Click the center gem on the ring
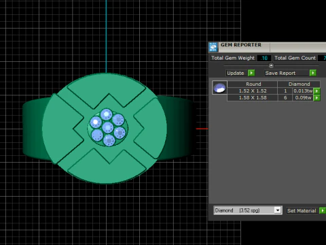326x245 pixels. 107,127
